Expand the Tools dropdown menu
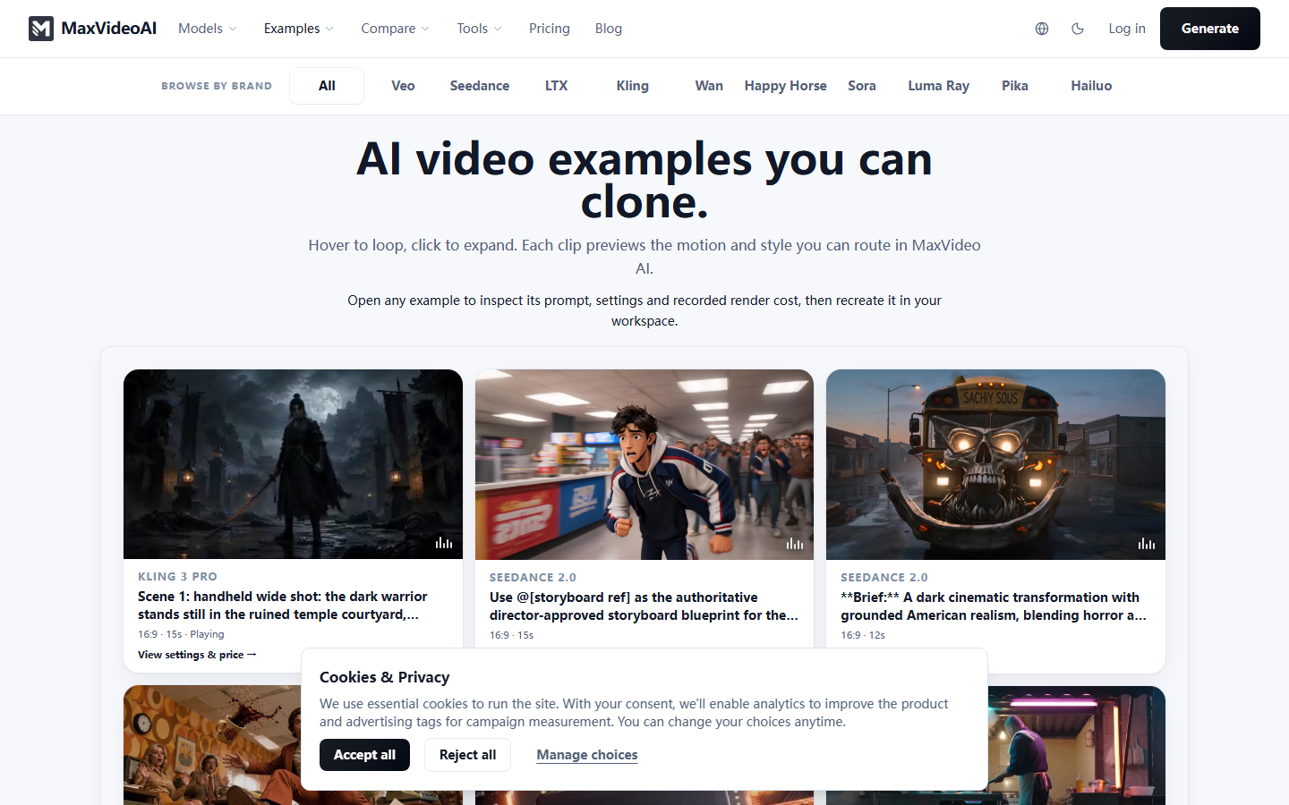Image resolution: width=1289 pixels, height=805 pixels. pyautogui.click(x=479, y=29)
